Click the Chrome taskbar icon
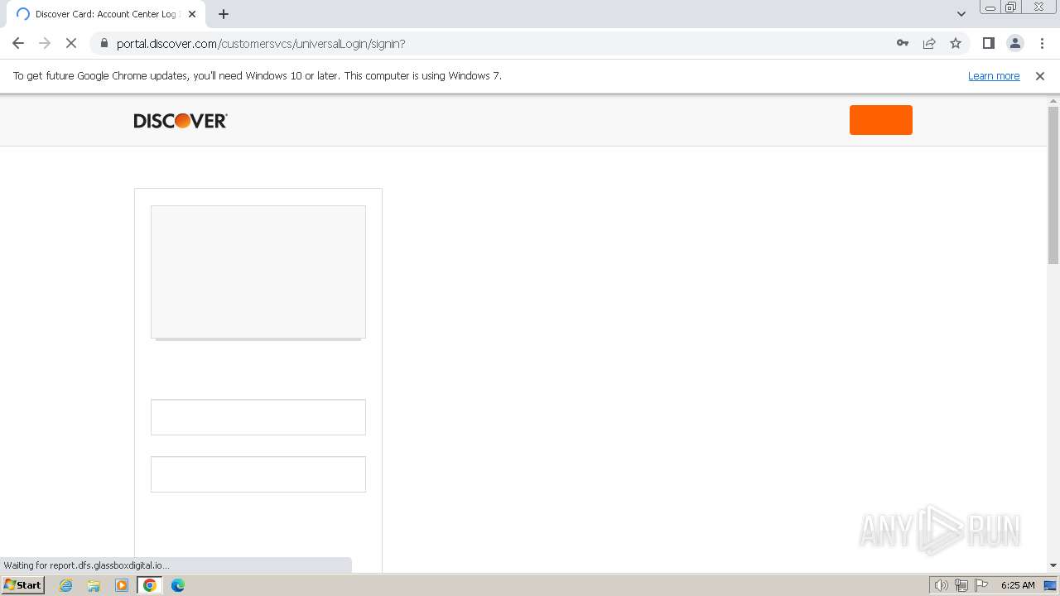Viewport: 1060px width, 596px height. point(150,585)
